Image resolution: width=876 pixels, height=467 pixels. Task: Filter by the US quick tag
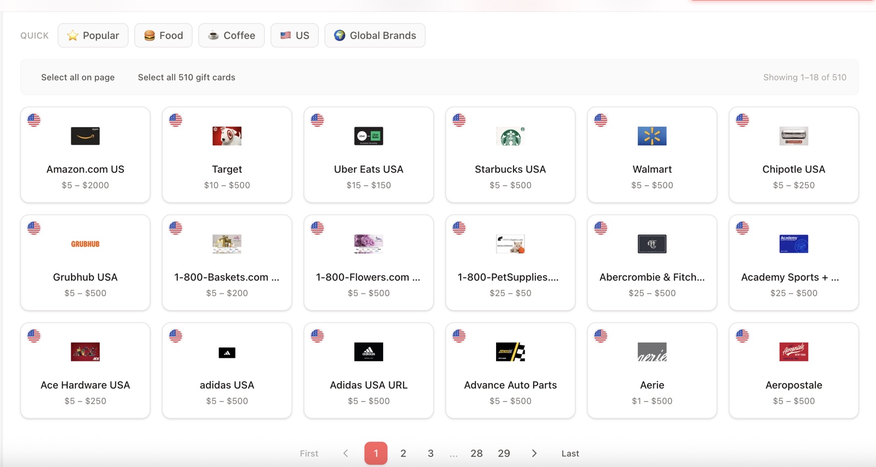click(295, 35)
